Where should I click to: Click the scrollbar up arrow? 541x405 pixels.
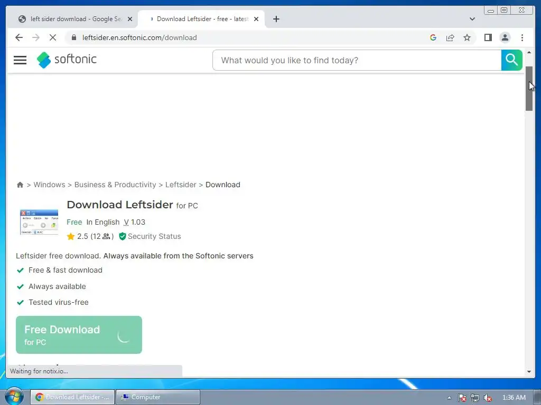pyautogui.click(x=529, y=52)
